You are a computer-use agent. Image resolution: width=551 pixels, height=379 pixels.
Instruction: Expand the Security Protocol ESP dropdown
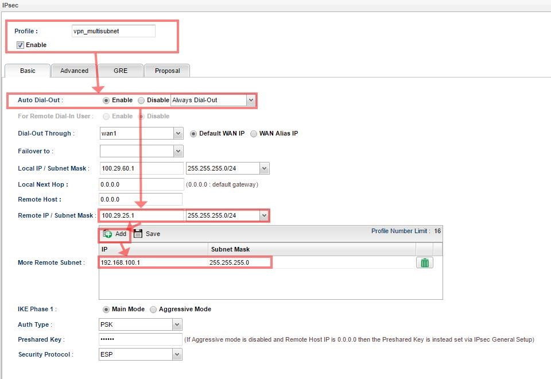[177, 354]
